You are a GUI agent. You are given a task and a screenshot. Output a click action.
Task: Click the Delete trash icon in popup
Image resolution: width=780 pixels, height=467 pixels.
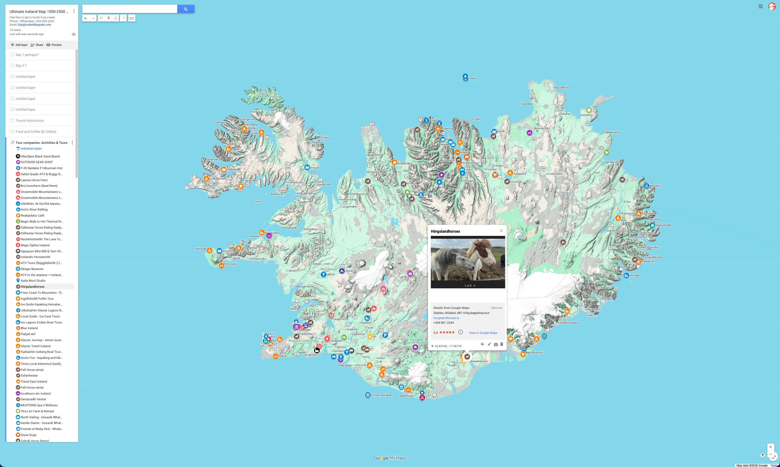(x=502, y=344)
